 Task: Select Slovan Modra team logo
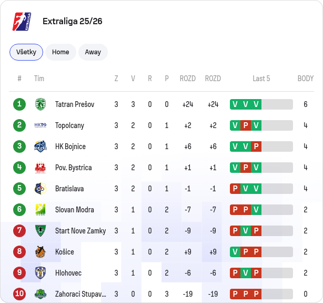click(41, 210)
